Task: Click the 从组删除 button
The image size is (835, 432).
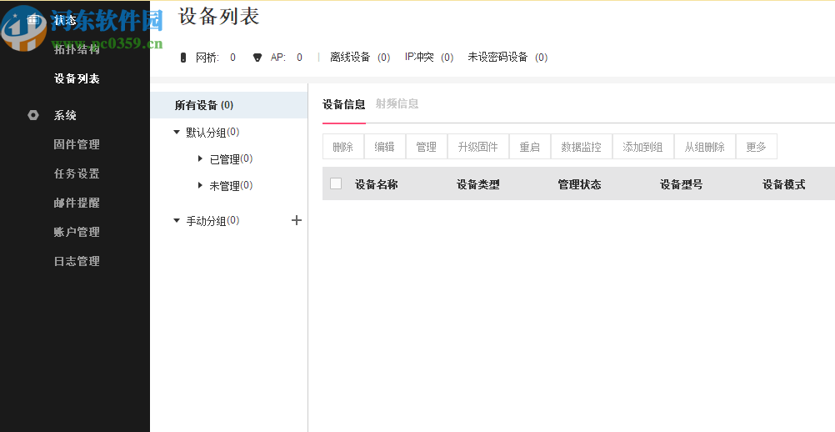Action: click(705, 147)
